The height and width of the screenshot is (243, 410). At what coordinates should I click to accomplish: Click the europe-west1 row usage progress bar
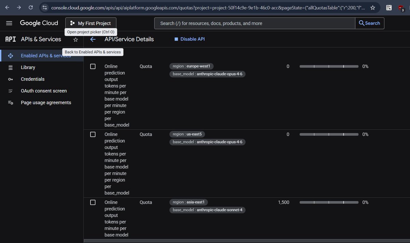[x=329, y=66]
